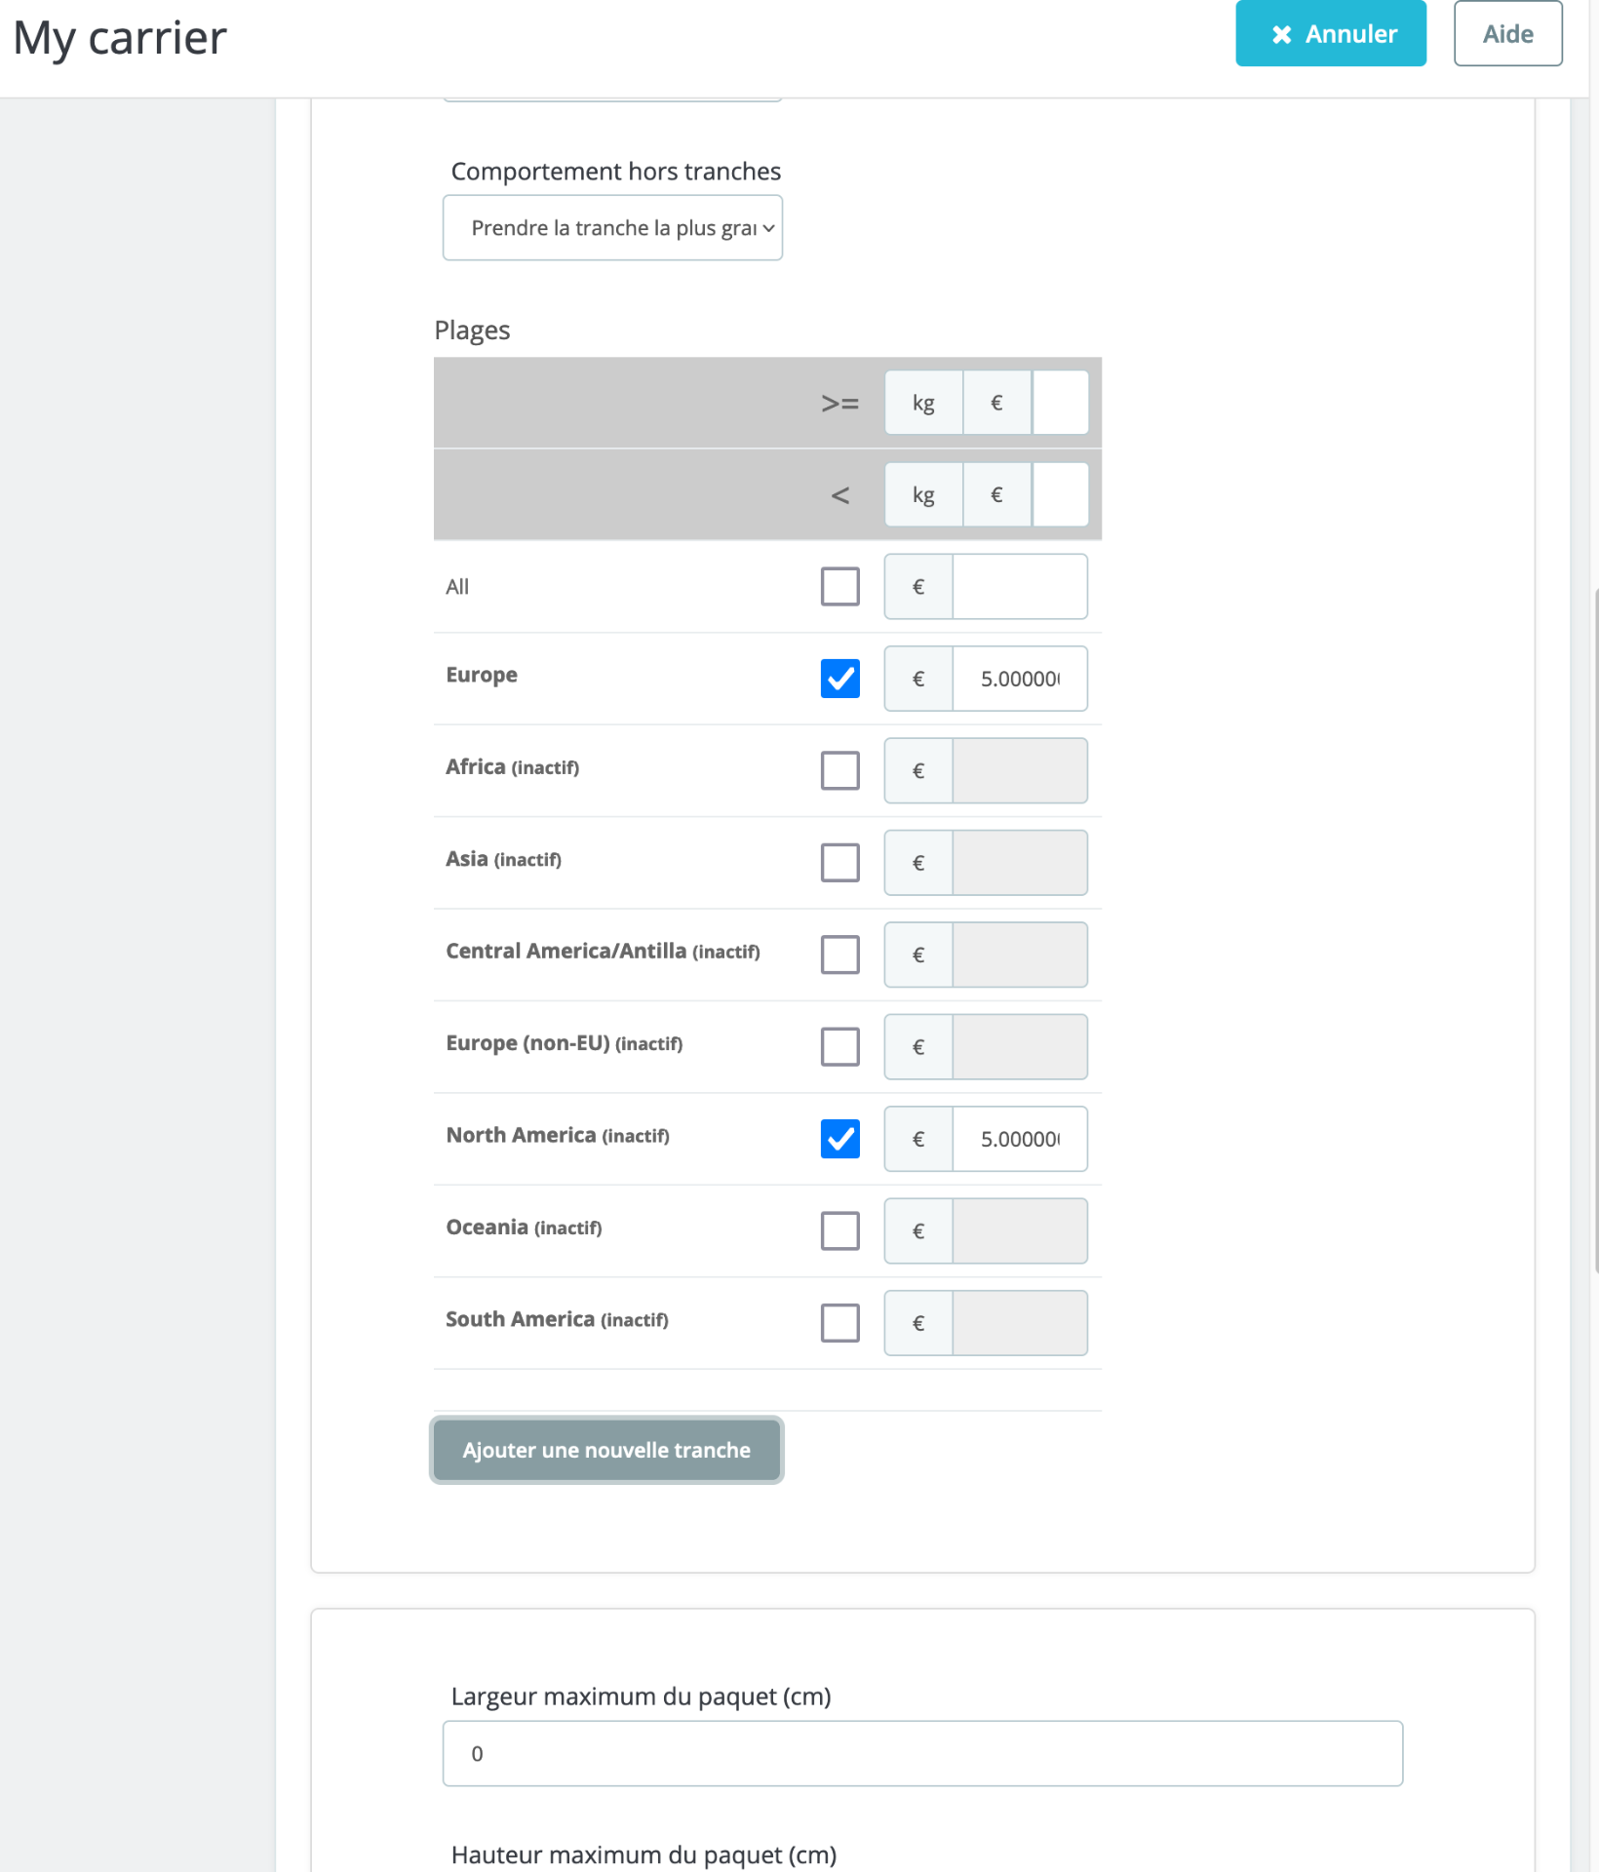Click the kg unit in the < row

(x=923, y=494)
